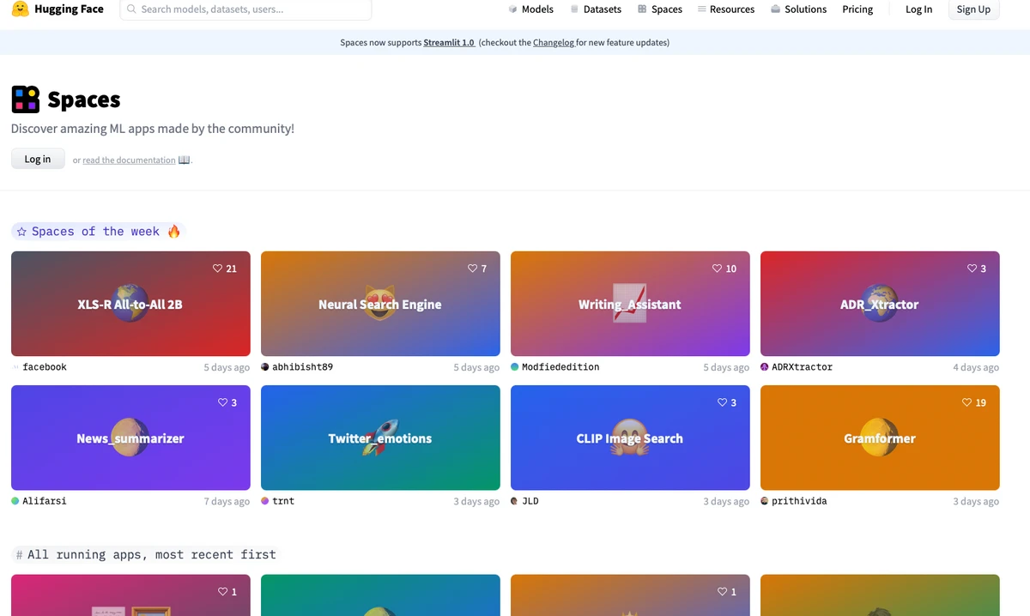Click the Alifarsi author name
This screenshot has height=616, width=1030.
(45, 500)
